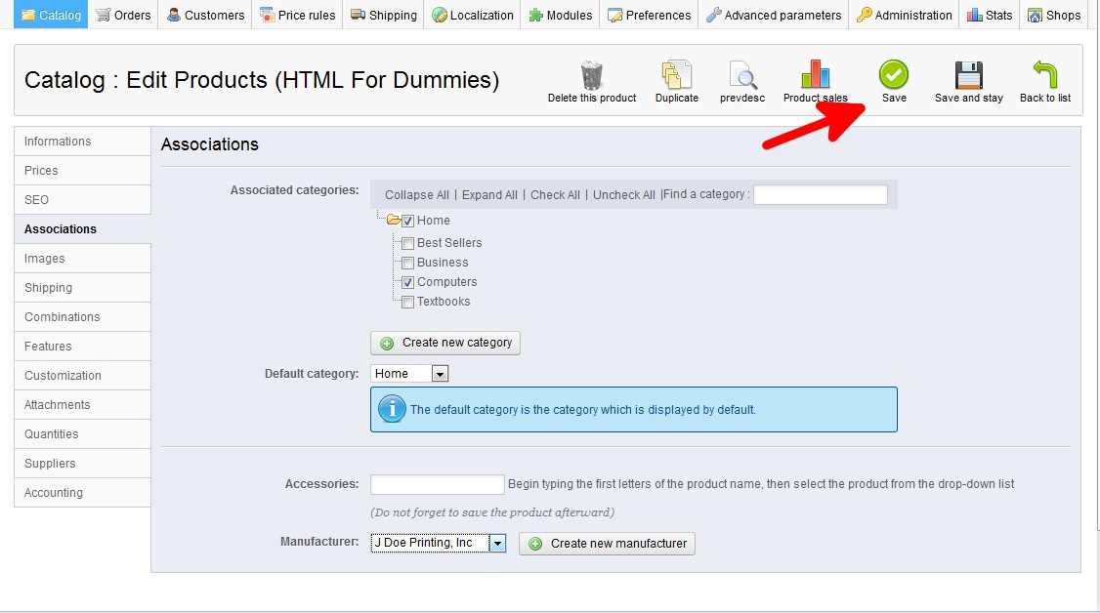1100x613 pixels.
Task: Focus the Accessories input field
Action: (437, 484)
